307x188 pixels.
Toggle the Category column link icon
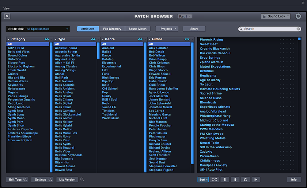[47, 39]
